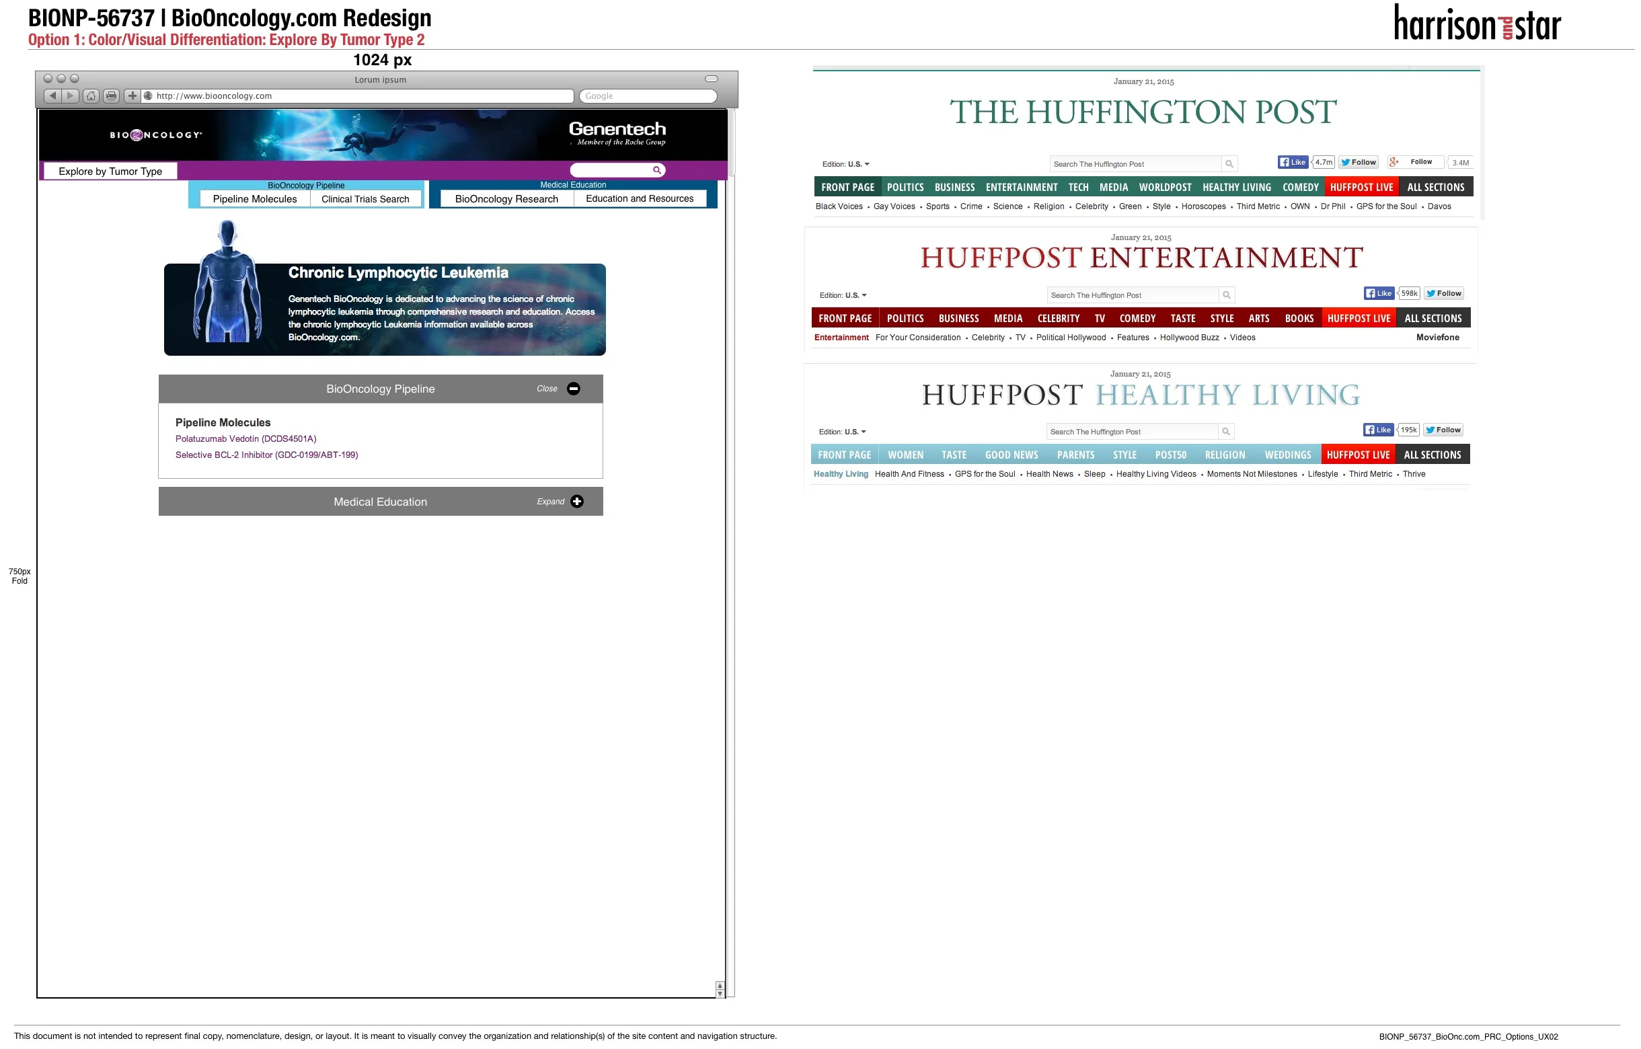Click the browser print icon
1641x1049 pixels.
[x=111, y=96]
